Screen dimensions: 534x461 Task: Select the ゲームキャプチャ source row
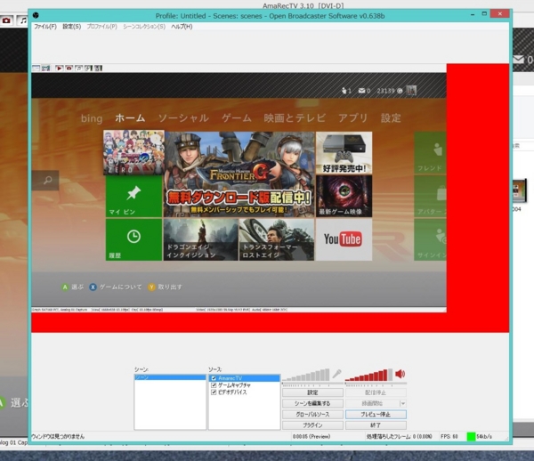[x=244, y=385]
